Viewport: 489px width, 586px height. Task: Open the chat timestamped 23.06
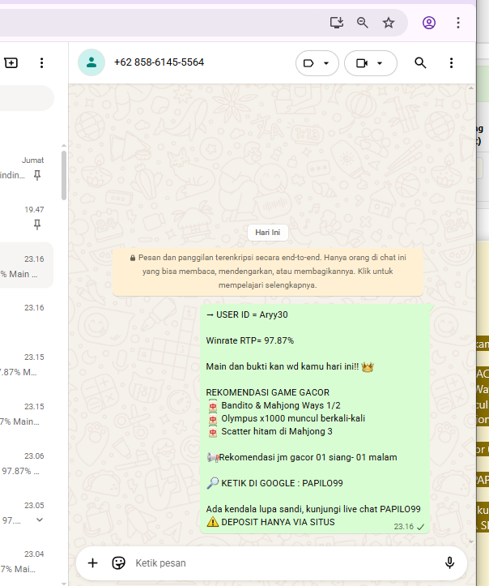(27, 464)
